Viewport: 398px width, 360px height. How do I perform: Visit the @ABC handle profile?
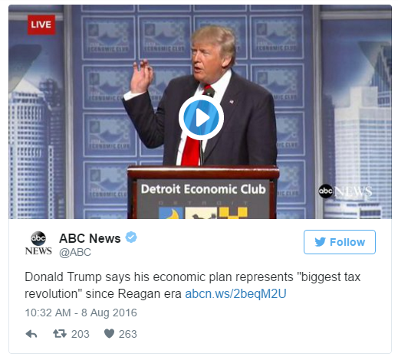75,252
